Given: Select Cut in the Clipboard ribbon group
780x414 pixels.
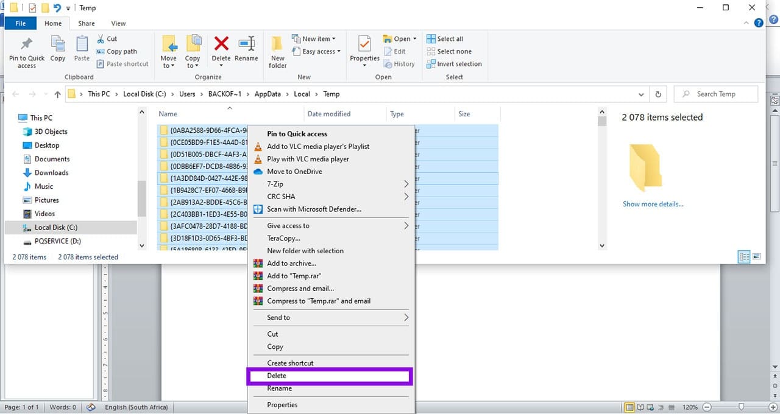Looking at the screenshot, I should click(107, 39).
